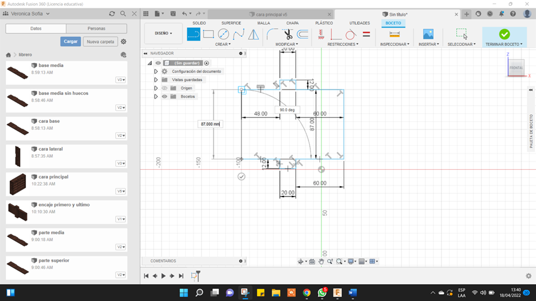This screenshot has height=301, width=536.
Task: Toggle visibility of Origen folder
Action: 165,88
